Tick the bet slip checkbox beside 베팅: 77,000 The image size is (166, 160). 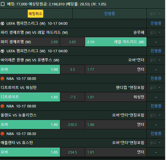point(3,4)
